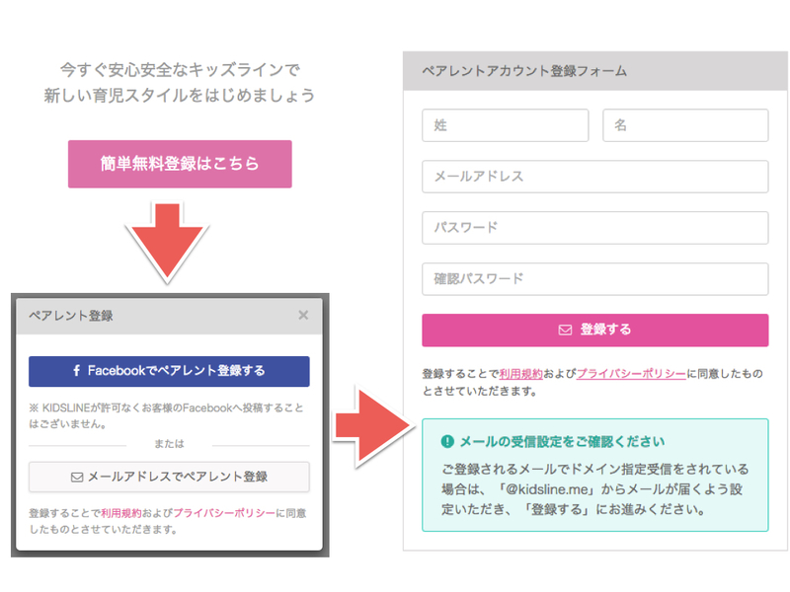Click the ペアレント登録 dialog title
790x592 pixels.
70,316
